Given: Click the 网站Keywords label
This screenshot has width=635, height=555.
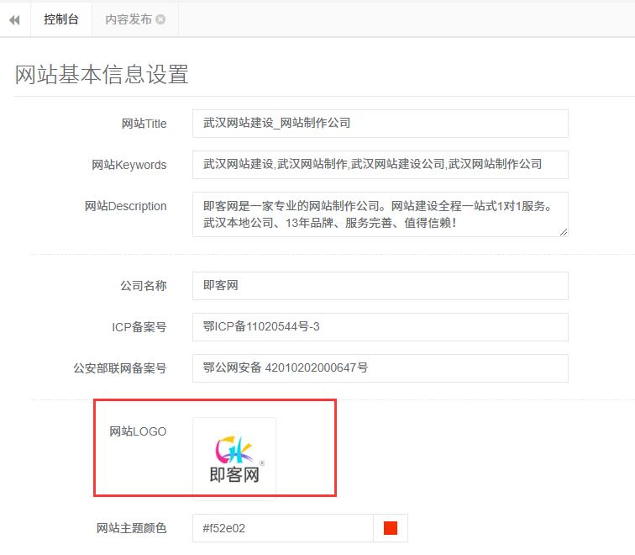Looking at the screenshot, I should 129,166.
